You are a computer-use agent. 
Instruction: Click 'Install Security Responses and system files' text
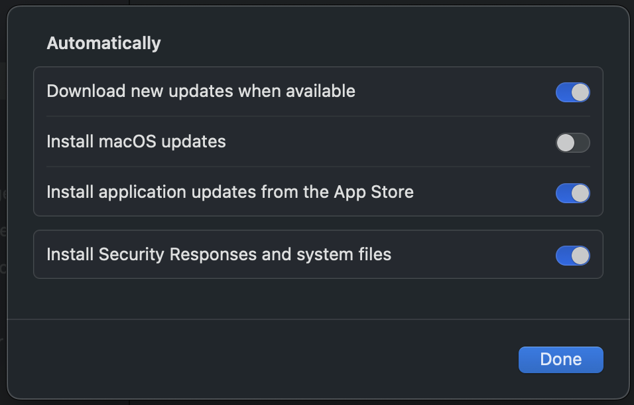[x=219, y=254]
